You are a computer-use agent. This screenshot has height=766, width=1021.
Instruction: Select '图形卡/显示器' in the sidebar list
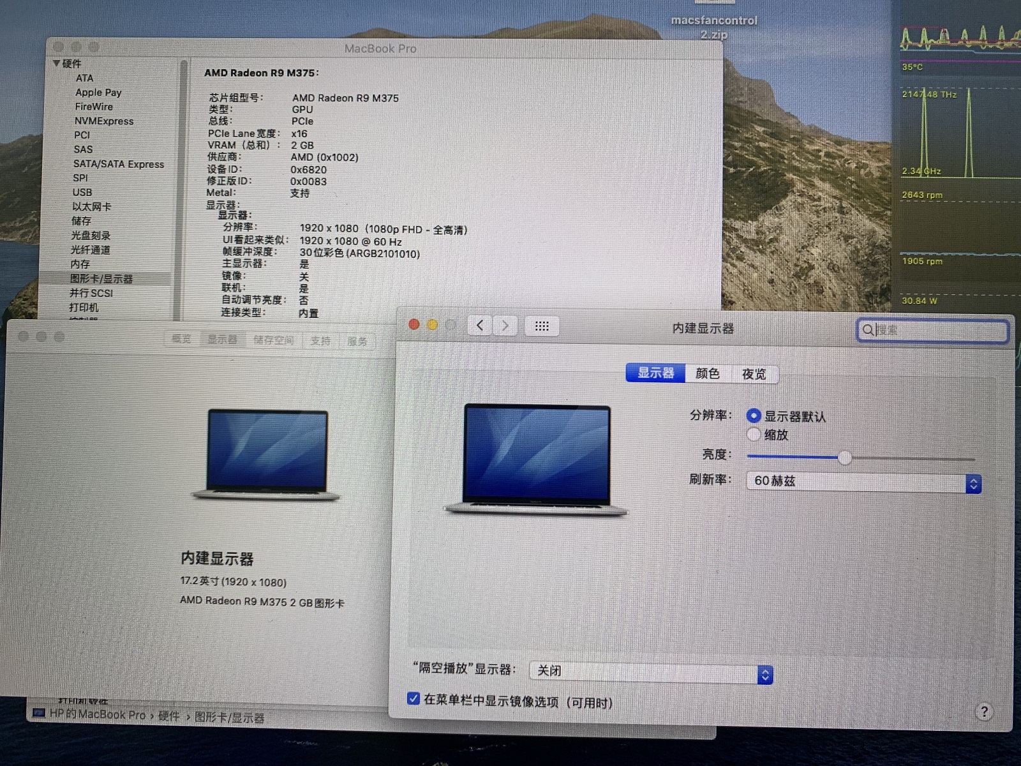(x=101, y=279)
